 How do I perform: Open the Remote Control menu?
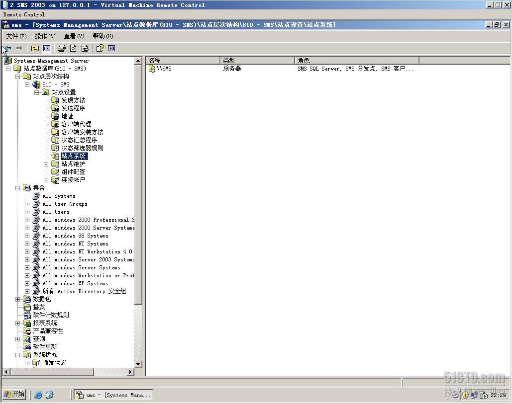click(x=24, y=15)
